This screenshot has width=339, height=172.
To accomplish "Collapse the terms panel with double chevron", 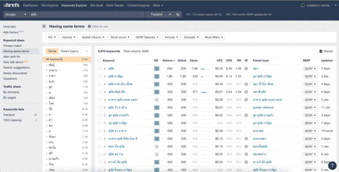I will tap(87, 51).
